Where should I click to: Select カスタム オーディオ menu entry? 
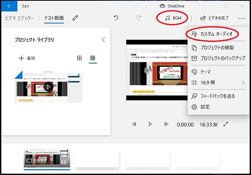point(216,34)
